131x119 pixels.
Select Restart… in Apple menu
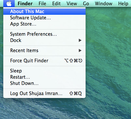tap(44, 77)
